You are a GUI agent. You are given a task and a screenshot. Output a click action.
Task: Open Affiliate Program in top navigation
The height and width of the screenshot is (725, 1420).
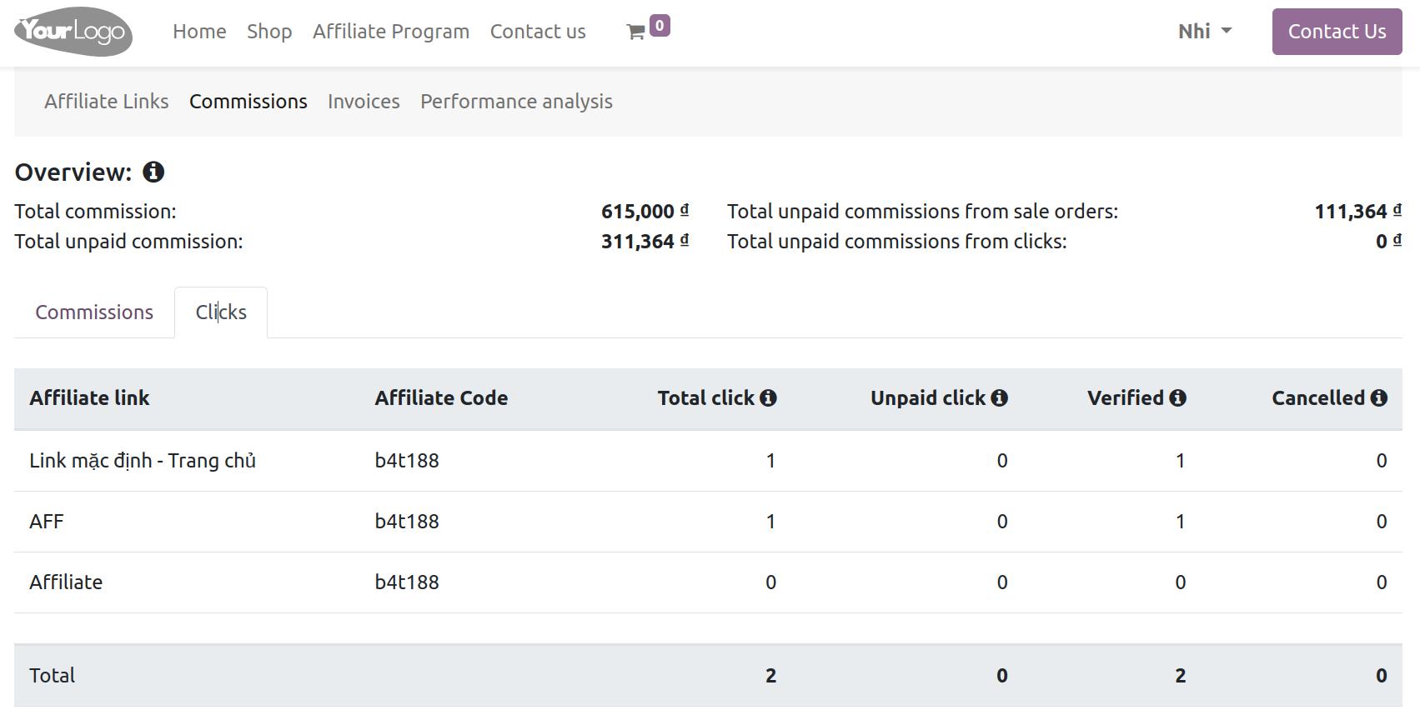(x=391, y=32)
